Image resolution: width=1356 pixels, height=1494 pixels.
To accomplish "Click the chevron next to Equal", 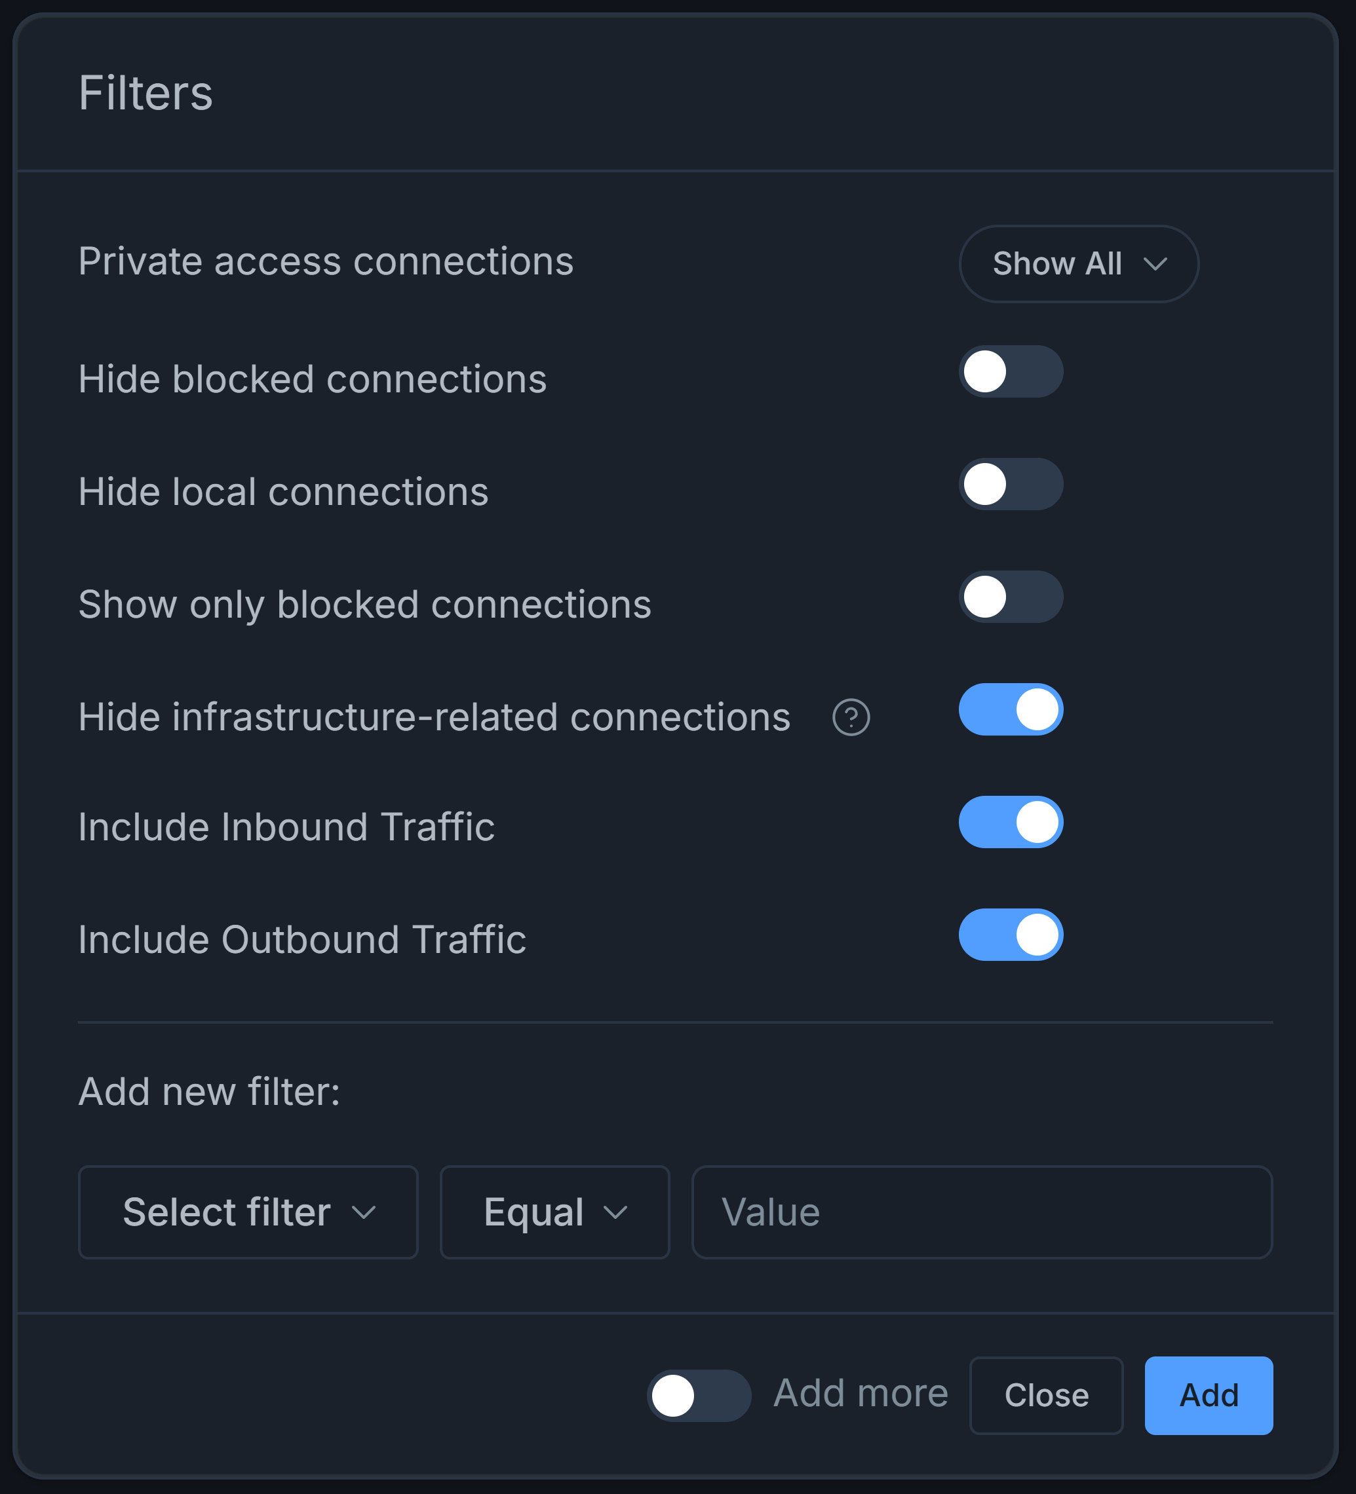I will click(616, 1212).
